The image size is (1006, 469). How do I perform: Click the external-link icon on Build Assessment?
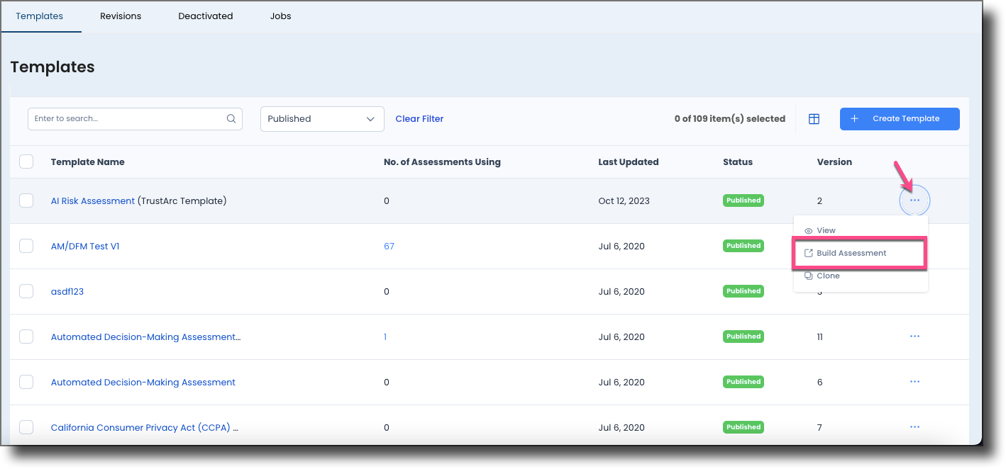(x=808, y=252)
